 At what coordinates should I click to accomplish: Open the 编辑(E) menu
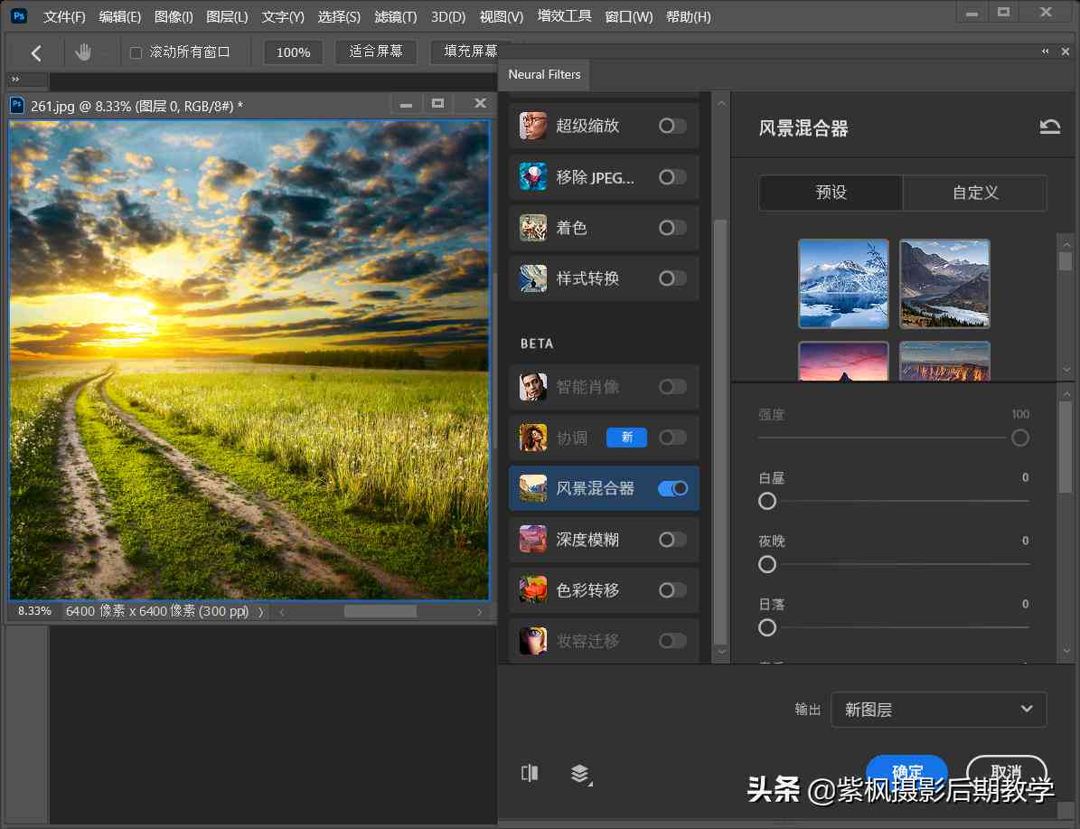(120, 16)
